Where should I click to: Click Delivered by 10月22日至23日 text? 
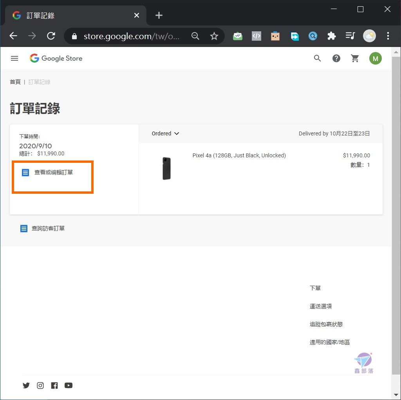[334, 133]
